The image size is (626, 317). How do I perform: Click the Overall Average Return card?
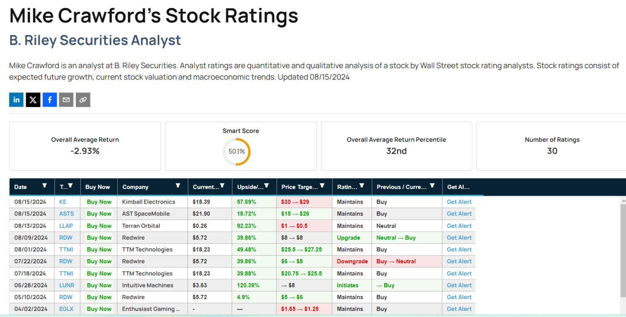click(x=85, y=146)
